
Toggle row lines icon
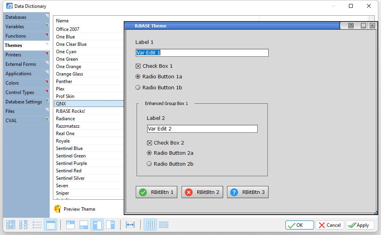164,225
